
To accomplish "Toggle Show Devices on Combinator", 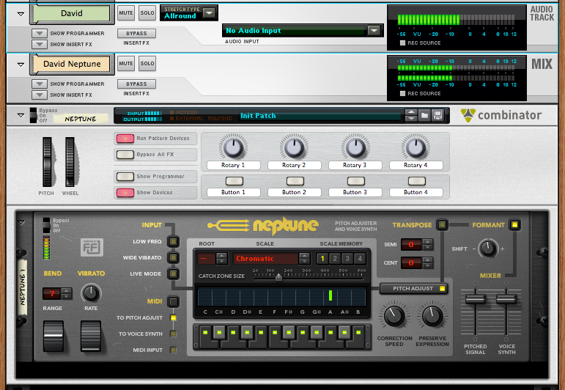I will tap(125, 193).
